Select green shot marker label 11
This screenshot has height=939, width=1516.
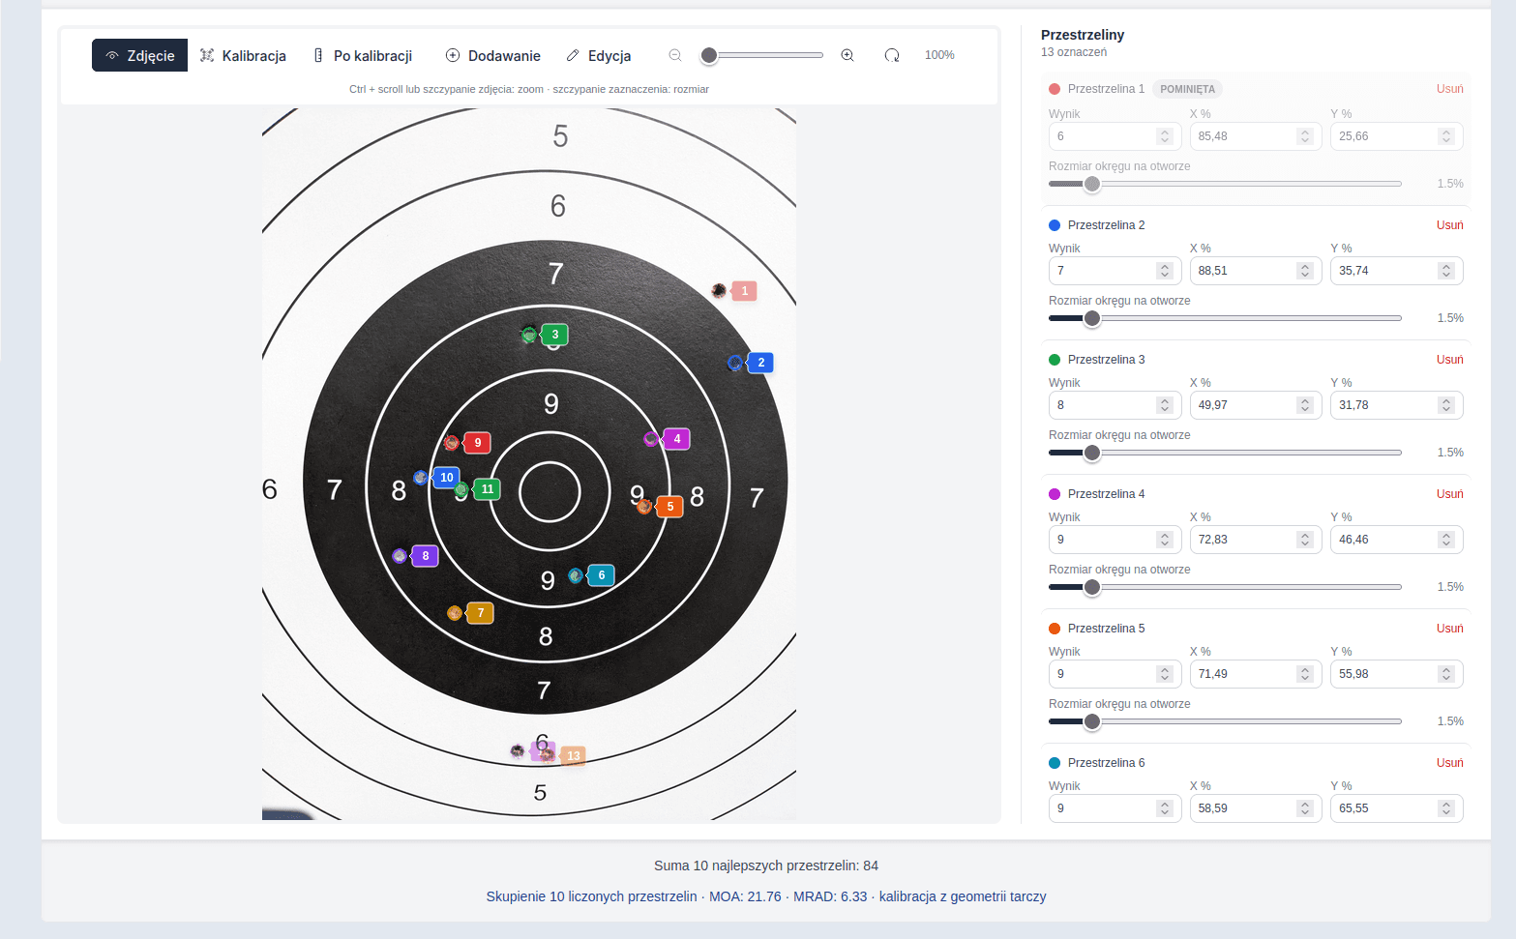point(488,489)
